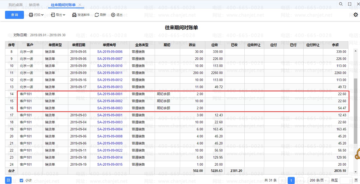The height and width of the screenshot is (184, 360).
Task: Click the fullscreen icon at top right
Action: click(349, 4)
